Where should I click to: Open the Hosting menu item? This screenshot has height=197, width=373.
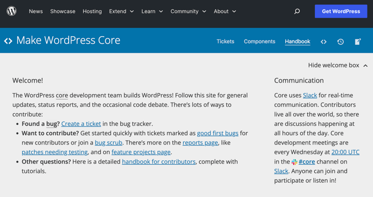(x=92, y=11)
